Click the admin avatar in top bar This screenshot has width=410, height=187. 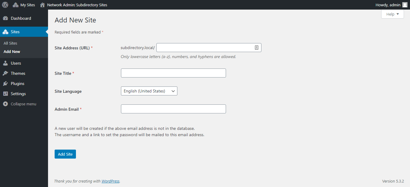(x=405, y=4)
